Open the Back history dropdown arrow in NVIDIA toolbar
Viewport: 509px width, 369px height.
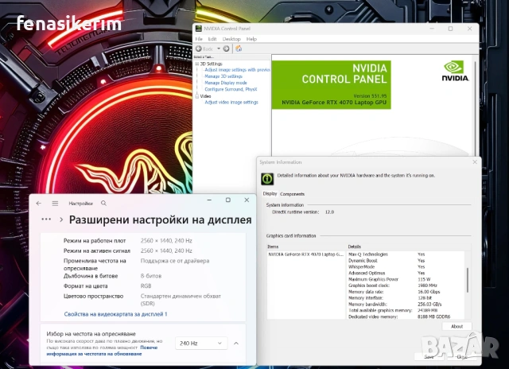(x=219, y=49)
